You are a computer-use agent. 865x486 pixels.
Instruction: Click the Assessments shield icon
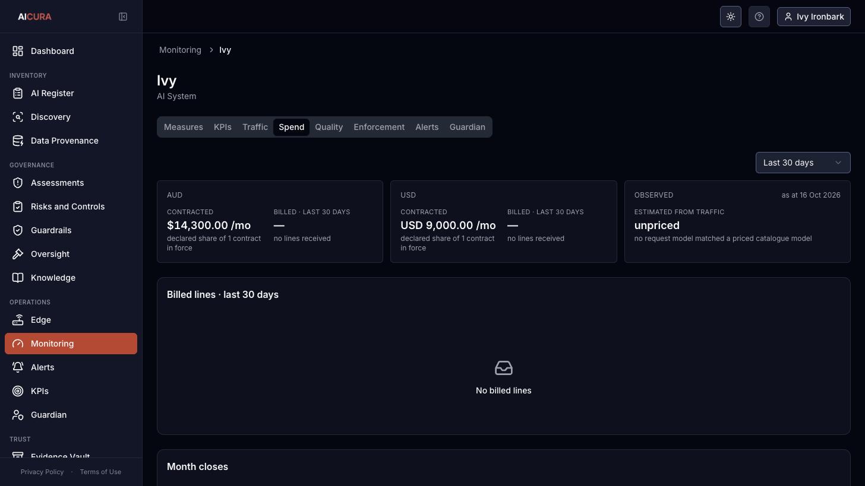tap(18, 183)
